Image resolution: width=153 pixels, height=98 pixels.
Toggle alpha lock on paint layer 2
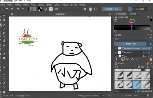(x=149, y=48)
